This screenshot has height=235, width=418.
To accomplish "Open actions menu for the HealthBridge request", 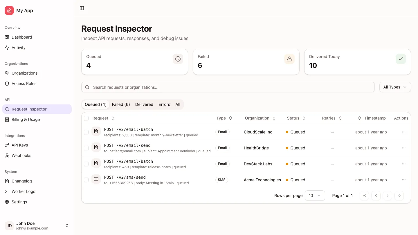I will 403,148.
